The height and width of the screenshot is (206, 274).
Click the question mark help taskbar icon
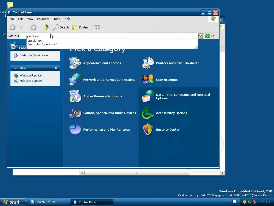[234, 202]
